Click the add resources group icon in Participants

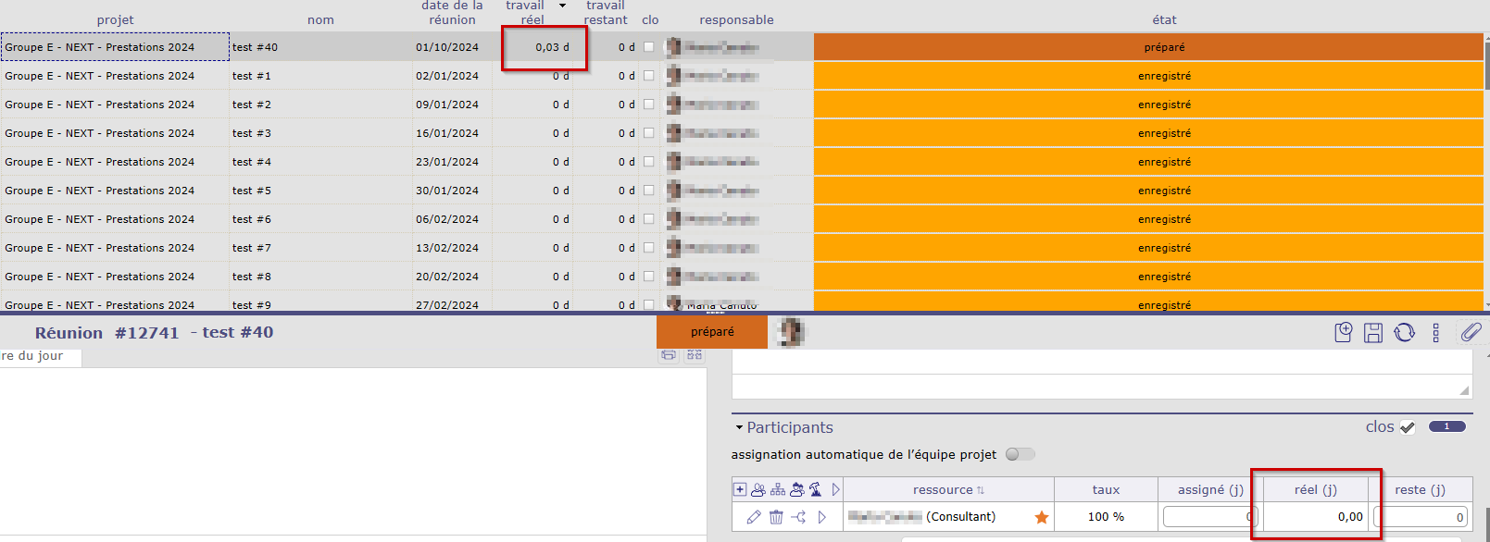758,489
